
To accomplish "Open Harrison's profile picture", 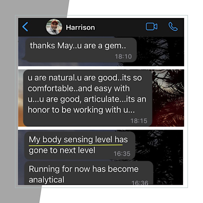I will 54,27.
